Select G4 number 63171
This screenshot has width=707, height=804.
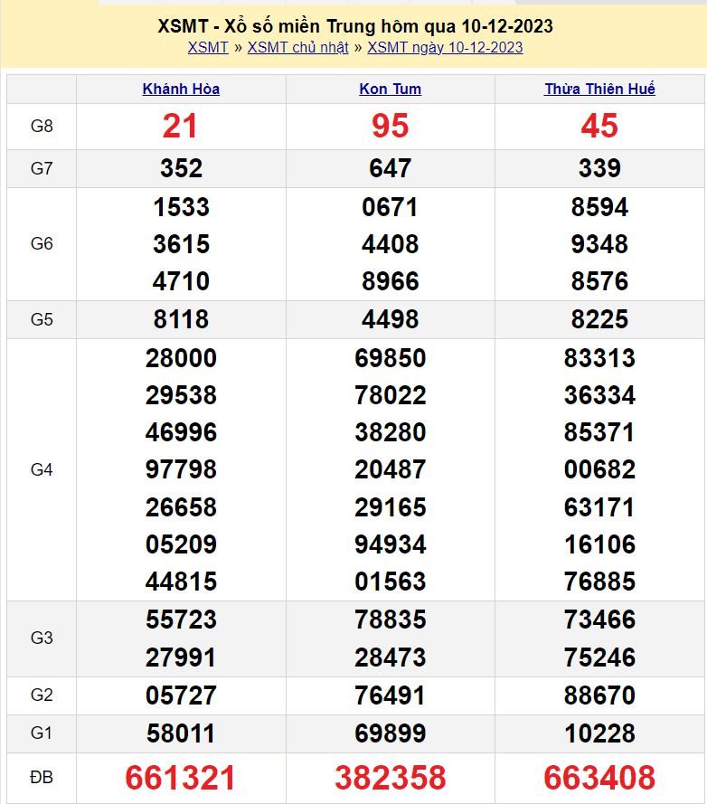click(599, 507)
